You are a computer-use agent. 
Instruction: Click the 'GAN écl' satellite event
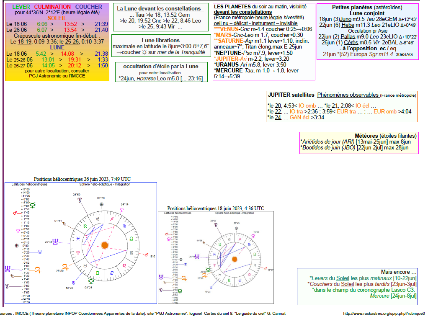pos(299,117)
